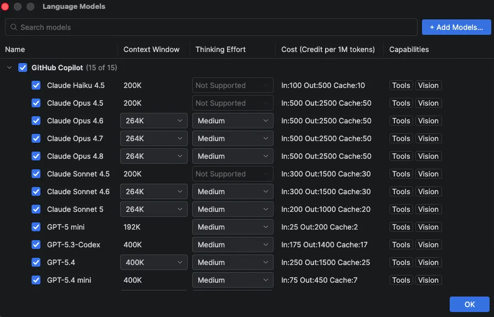
Task: Open Claude Opus 4.6 context window dropdown
Action: point(154,121)
